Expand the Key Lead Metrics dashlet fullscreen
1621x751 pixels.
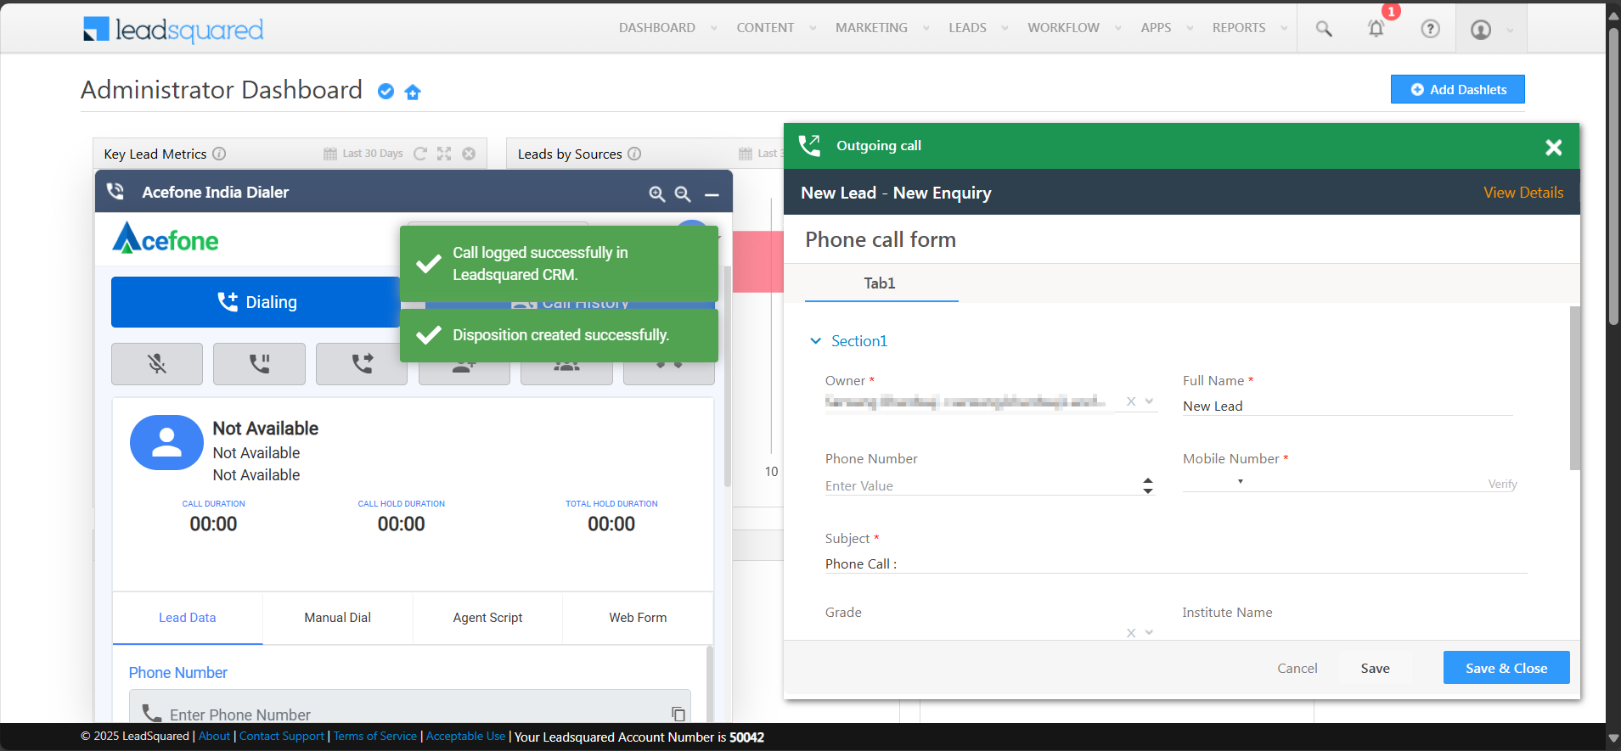[x=444, y=154]
